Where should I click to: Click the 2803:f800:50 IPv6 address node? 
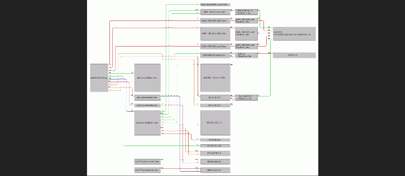215,55
